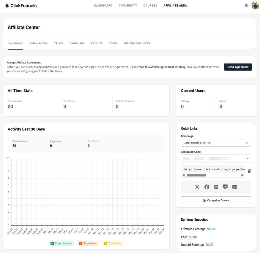Open Campaign Assets
The image size is (260, 253).
[216, 201]
